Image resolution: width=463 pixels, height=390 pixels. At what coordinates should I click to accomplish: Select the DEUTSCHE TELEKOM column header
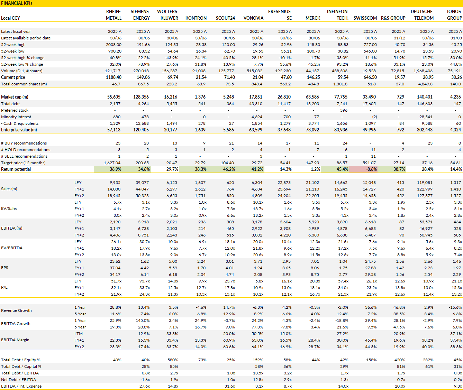click(422, 15)
